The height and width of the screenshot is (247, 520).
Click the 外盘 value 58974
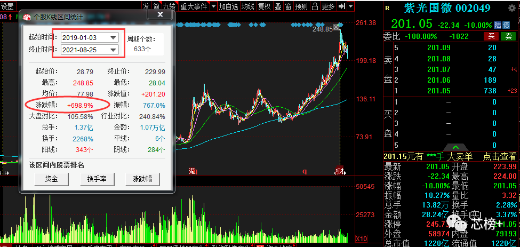(439, 234)
